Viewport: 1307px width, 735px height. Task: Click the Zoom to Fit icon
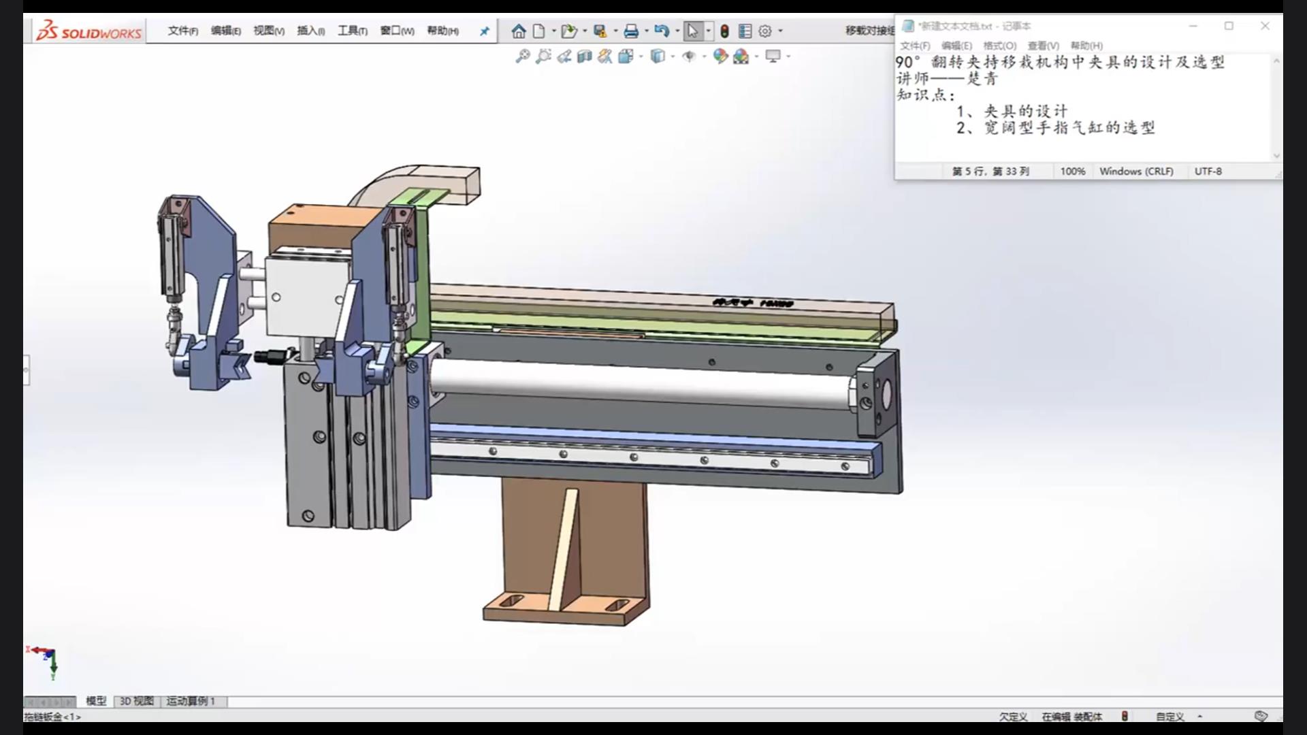tap(523, 56)
